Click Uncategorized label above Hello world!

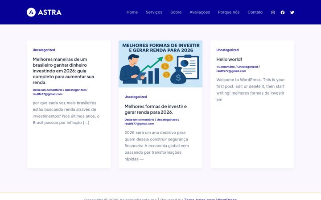click(x=227, y=50)
